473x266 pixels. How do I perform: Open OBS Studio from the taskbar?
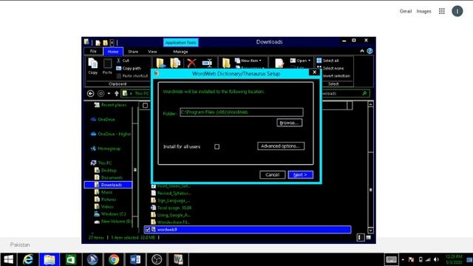tap(157, 259)
